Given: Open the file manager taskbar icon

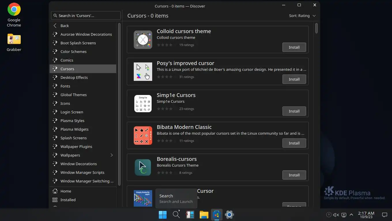Looking at the screenshot, I should point(204,215).
